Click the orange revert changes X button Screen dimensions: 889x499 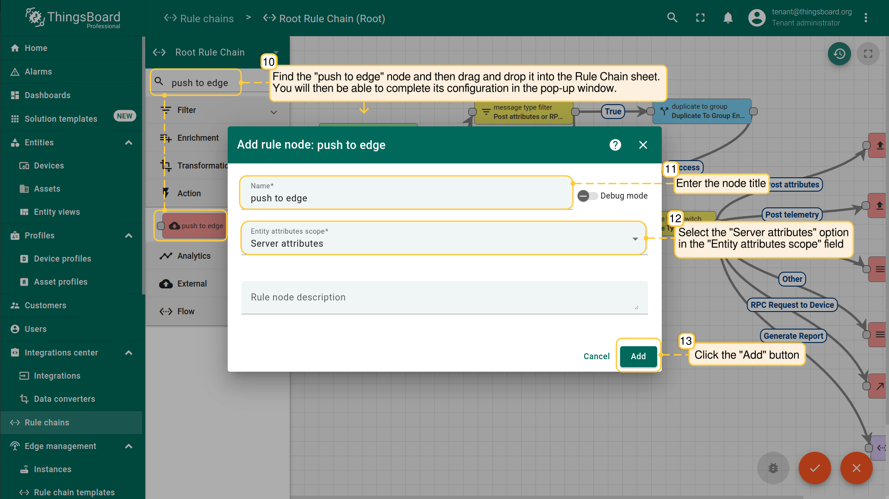(856, 468)
